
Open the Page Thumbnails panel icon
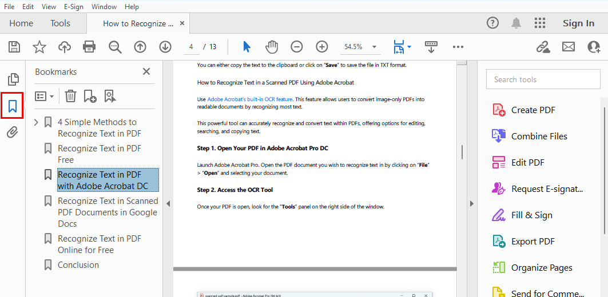[13, 79]
